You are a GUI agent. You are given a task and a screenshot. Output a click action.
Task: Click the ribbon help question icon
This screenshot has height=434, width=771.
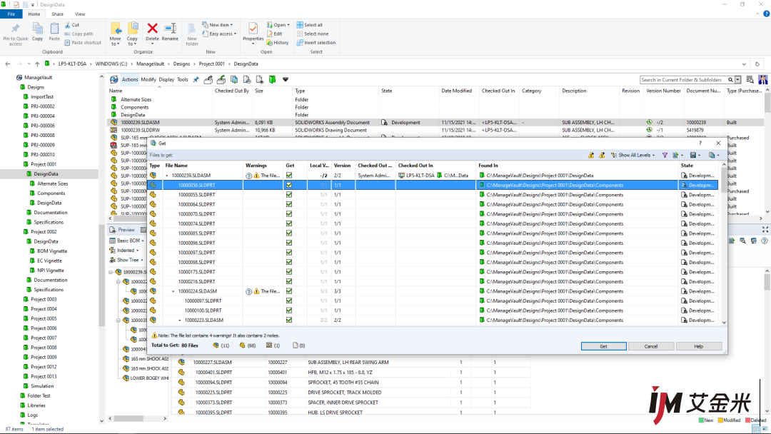(x=766, y=14)
